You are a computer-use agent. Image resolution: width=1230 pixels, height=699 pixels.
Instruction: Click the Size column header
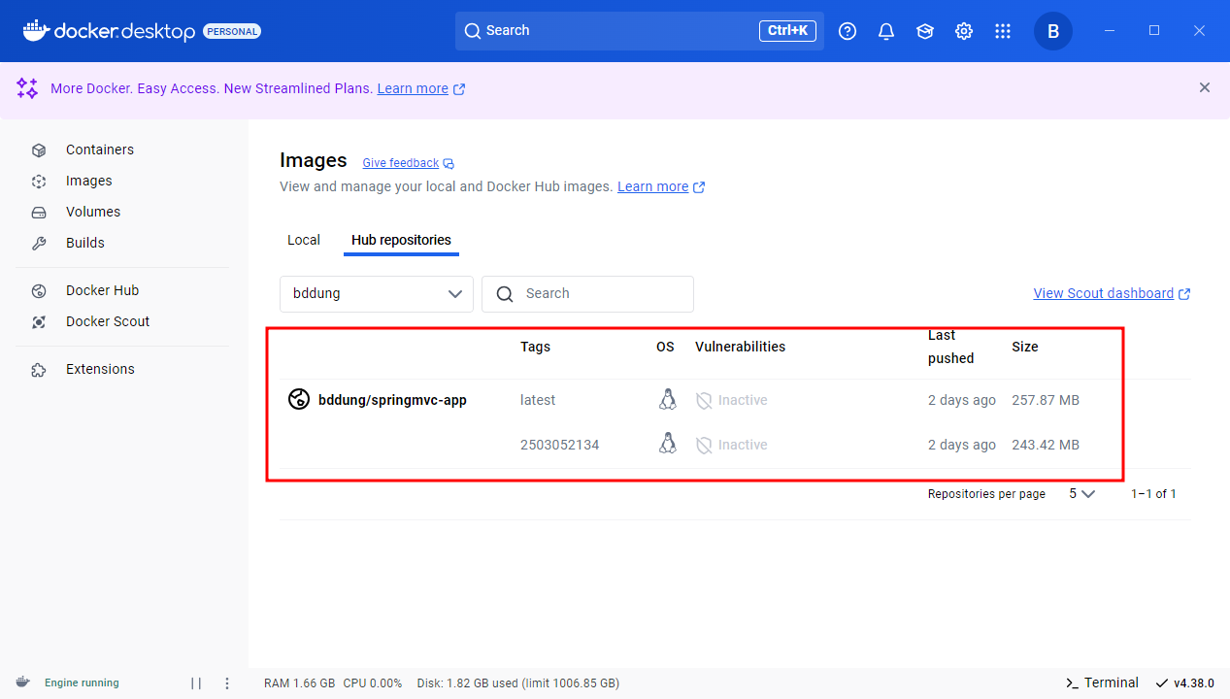pyautogui.click(x=1025, y=347)
